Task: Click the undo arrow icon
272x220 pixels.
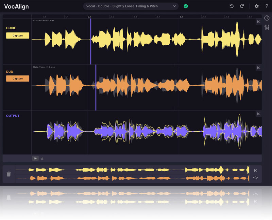Action: tap(232, 6)
